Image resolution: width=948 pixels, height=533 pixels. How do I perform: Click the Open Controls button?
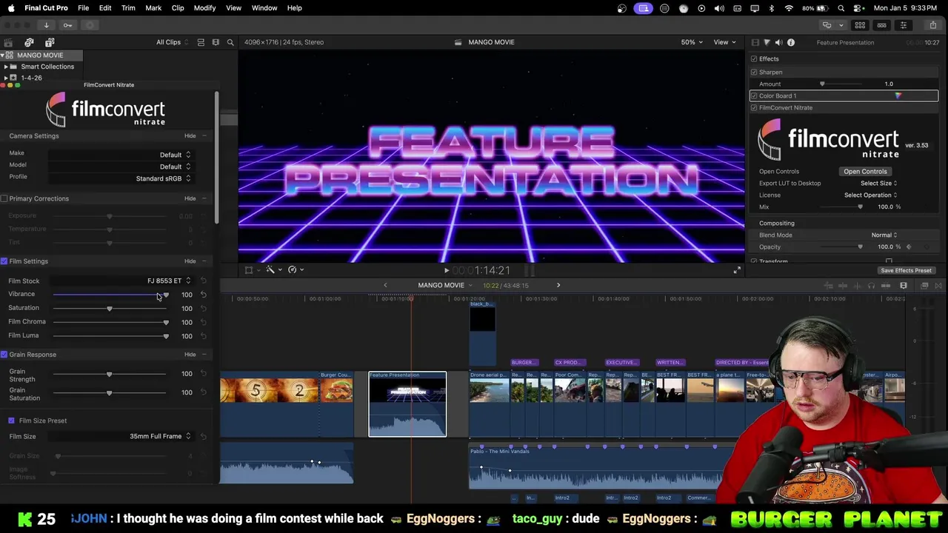point(865,171)
